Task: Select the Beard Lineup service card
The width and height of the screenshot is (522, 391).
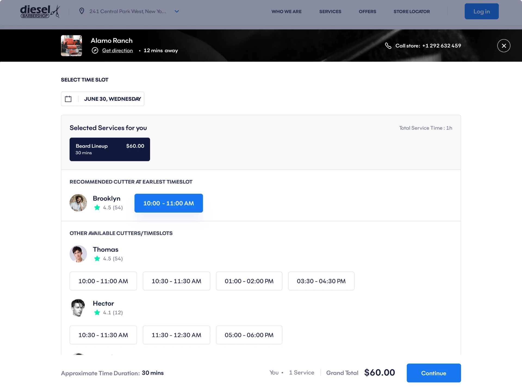Action: coord(110,149)
